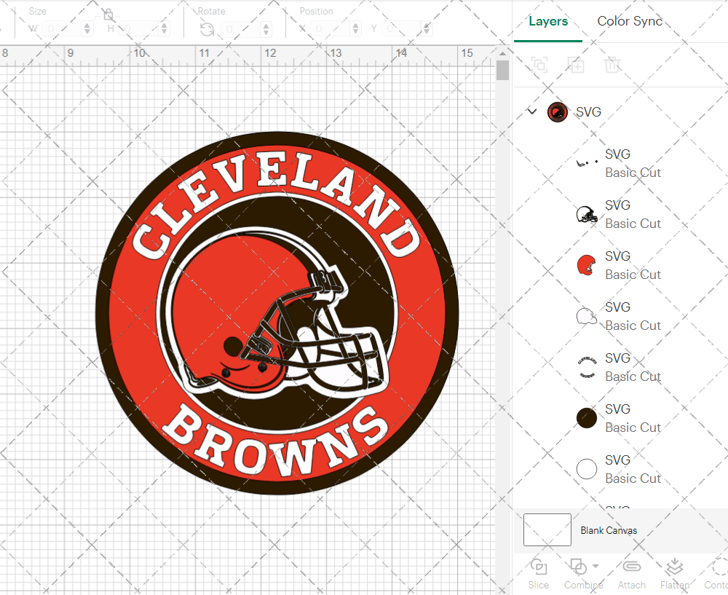Click the Duplicate layer icon

[x=576, y=65]
